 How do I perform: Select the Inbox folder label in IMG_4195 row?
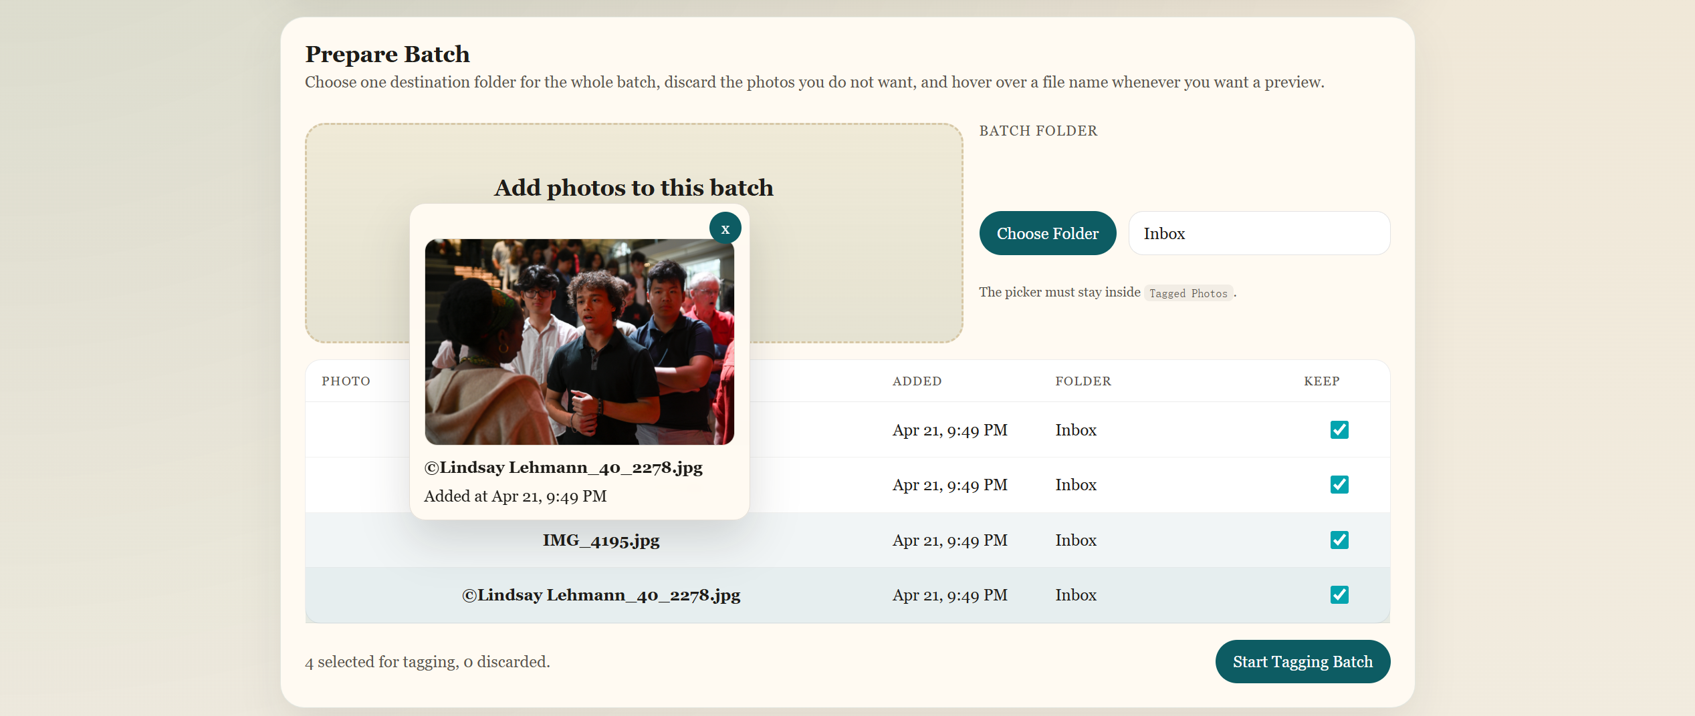click(x=1076, y=540)
